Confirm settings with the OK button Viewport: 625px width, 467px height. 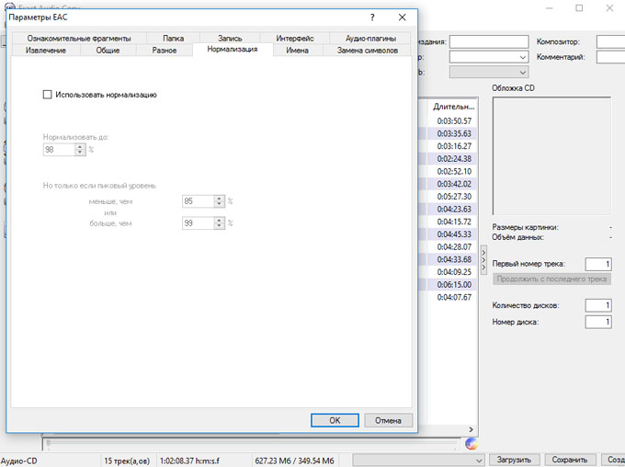pos(335,420)
